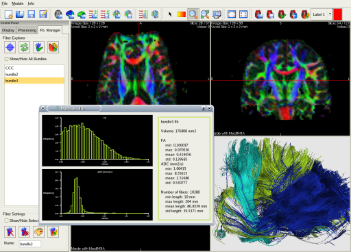Click the edit note pencil toolbar icon

click(x=43, y=14)
